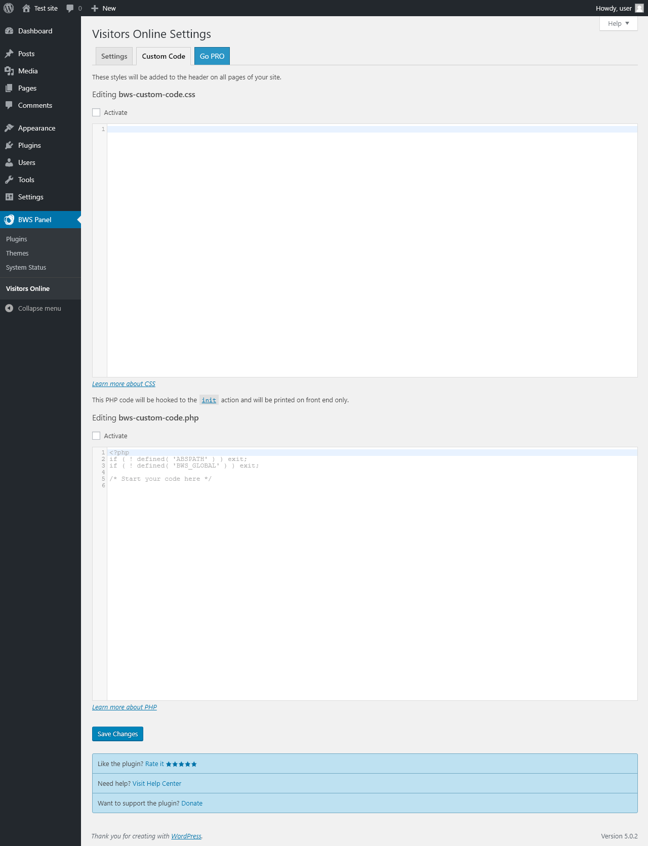Click the home icon beside Test site

pyautogui.click(x=26, y=8)
